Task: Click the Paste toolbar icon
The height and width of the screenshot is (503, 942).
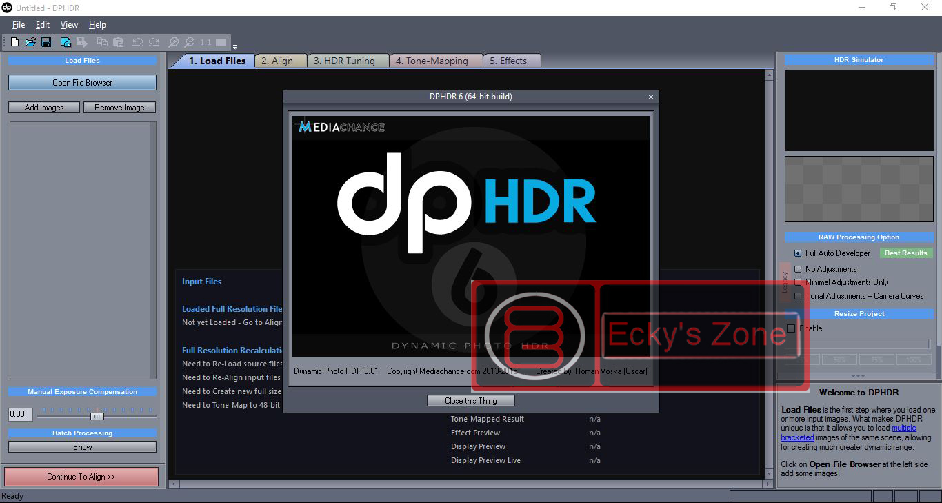Action: coord(118,42)
